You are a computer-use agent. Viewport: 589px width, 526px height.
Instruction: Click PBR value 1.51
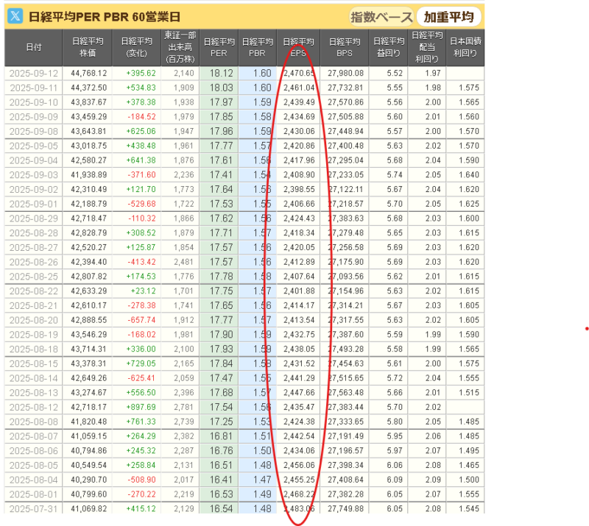pos(262,436)
